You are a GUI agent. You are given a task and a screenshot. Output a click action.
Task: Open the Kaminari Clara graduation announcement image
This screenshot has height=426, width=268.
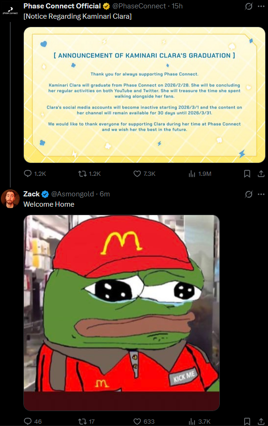click(145, 95)
